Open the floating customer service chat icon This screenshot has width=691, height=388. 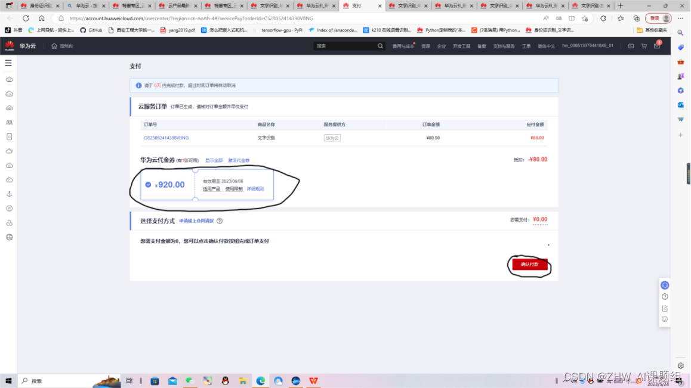(665, 285)
